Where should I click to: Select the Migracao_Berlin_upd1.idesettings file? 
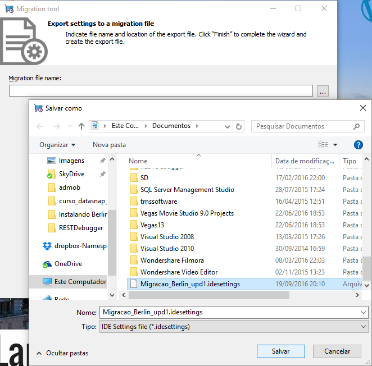point(190,284)
